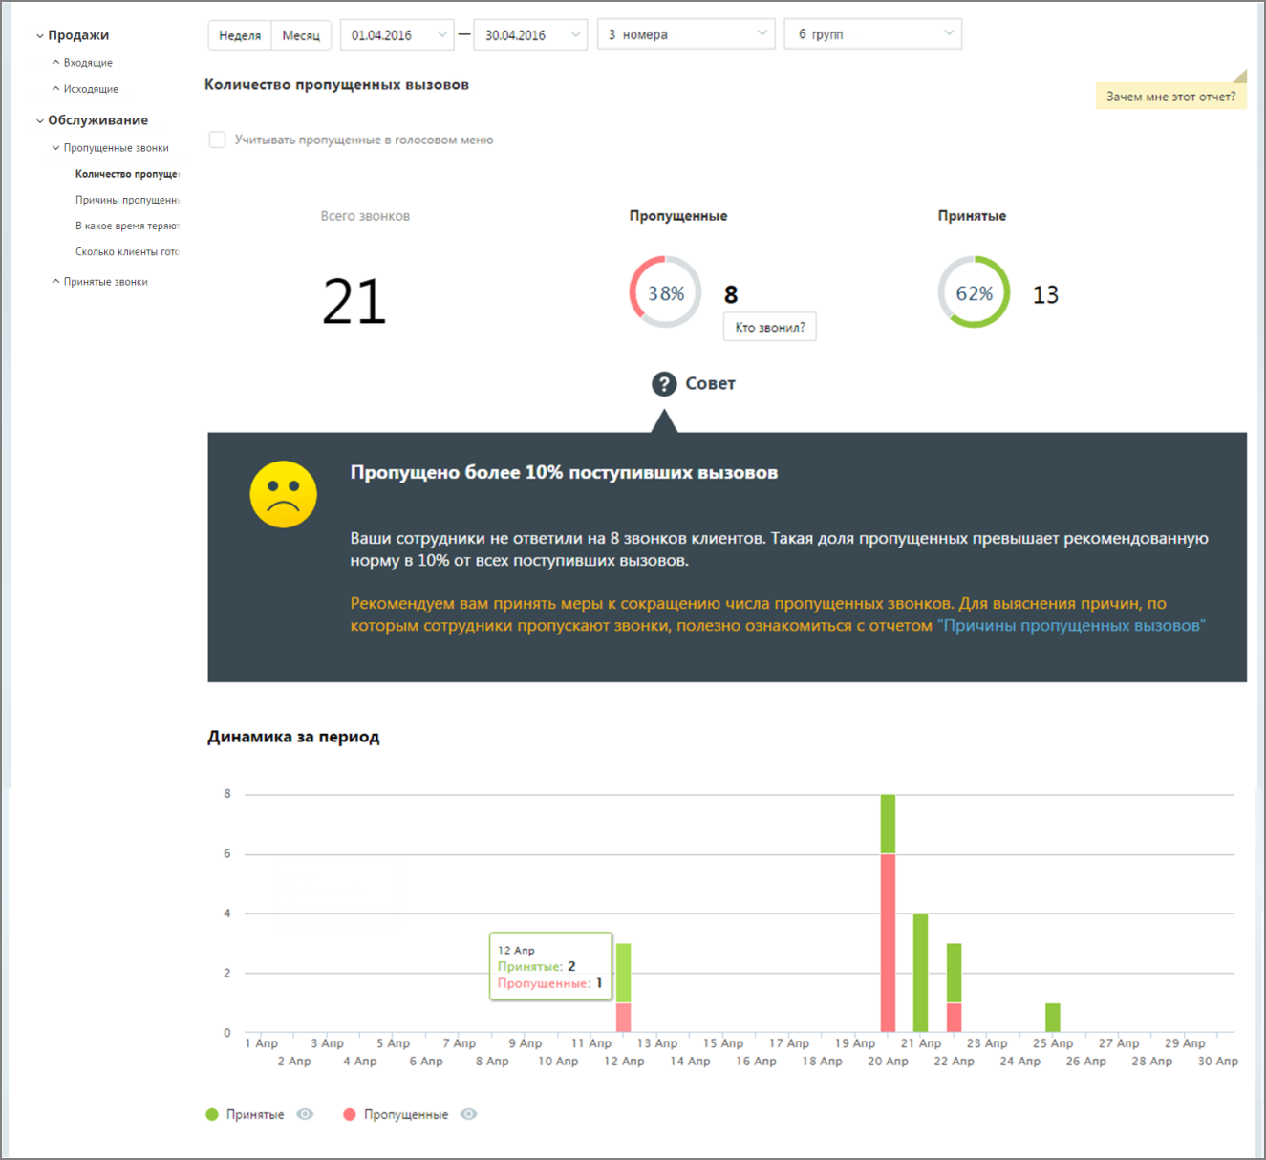Toggle visibility of the Пропущенные series

click(468, 1114)
